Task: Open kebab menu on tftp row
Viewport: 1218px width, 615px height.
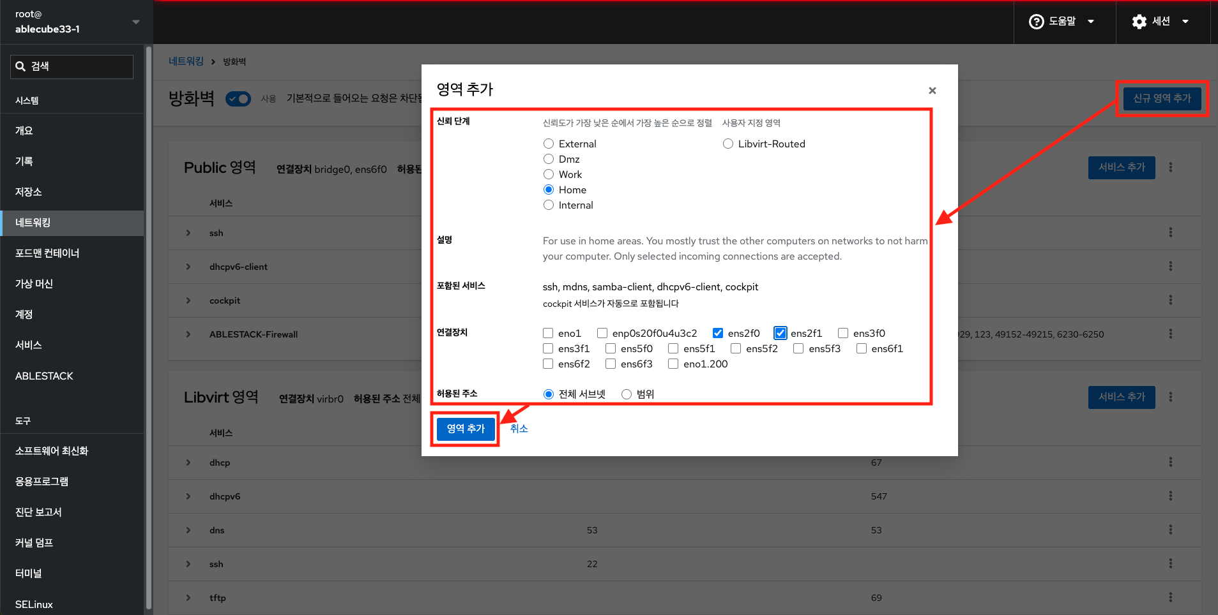Action: pos(1170,597)
